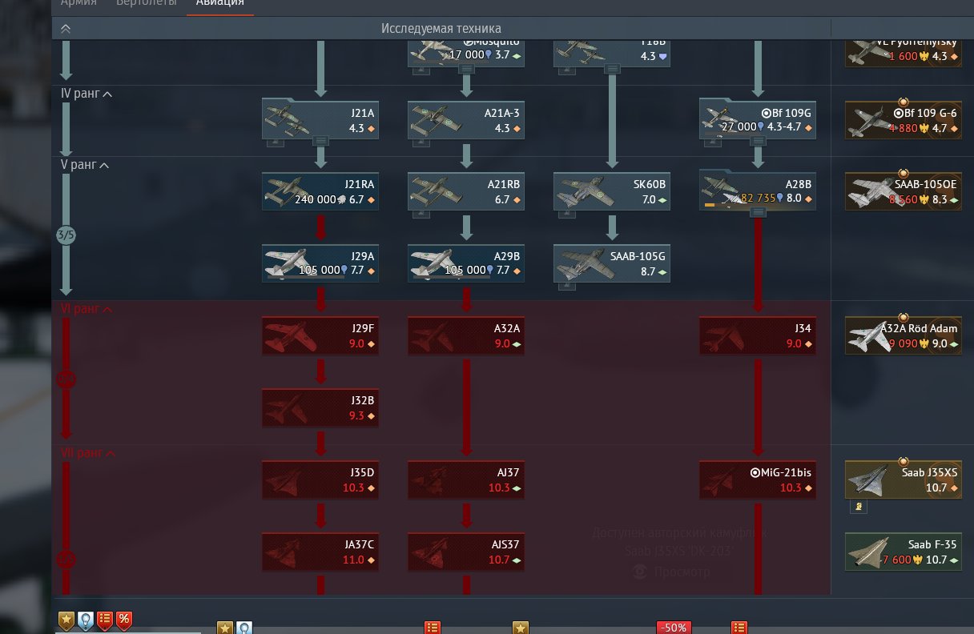Image resolution: width=974 pixels, height=634 pixels.
Task: Select the locked J29F card
Action: (320, 335)
